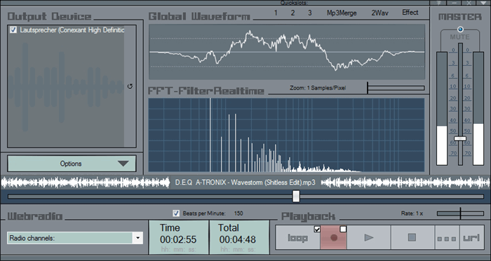Image resolution: width=491 pixels, height=261 pixels.
Task: Select Quickslot 2
Action: [292, 13]
